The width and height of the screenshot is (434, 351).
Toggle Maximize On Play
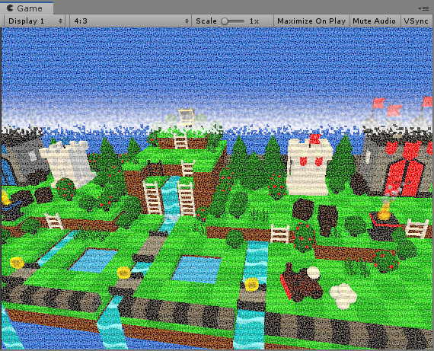[311, 21]
